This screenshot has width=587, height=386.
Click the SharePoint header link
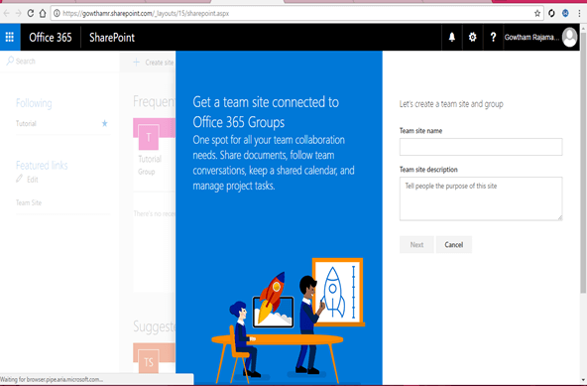click(112, 37)
